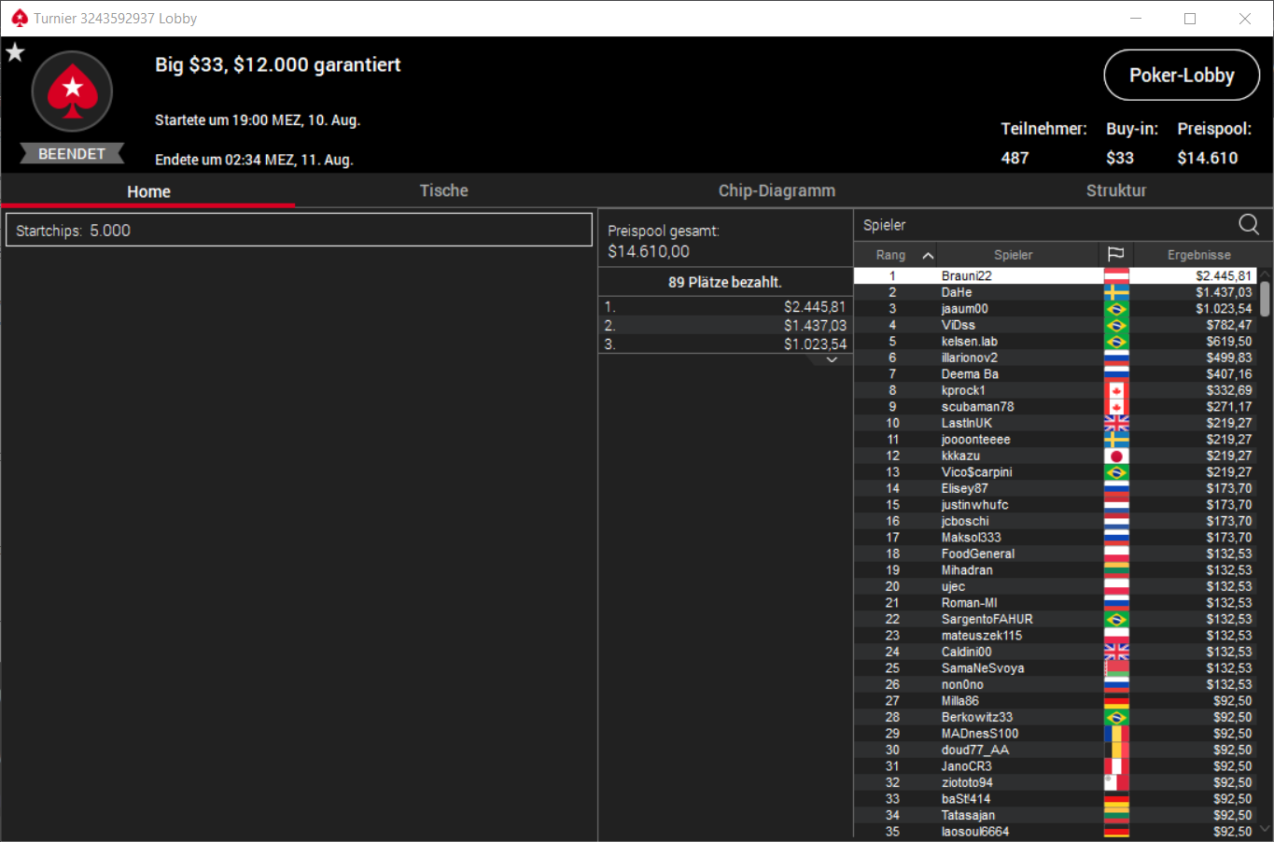The image size is (1274, 842).
Task: Open the Chip-Diagramm tab
Action: pyautogui.click(x=777, y=190)
